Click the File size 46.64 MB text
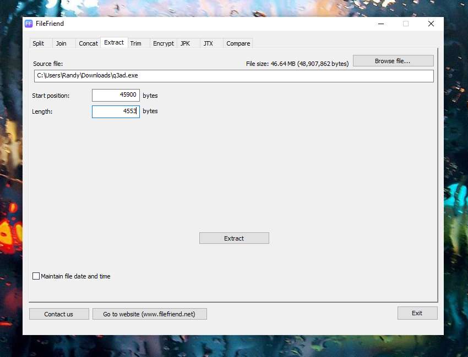 297,64
